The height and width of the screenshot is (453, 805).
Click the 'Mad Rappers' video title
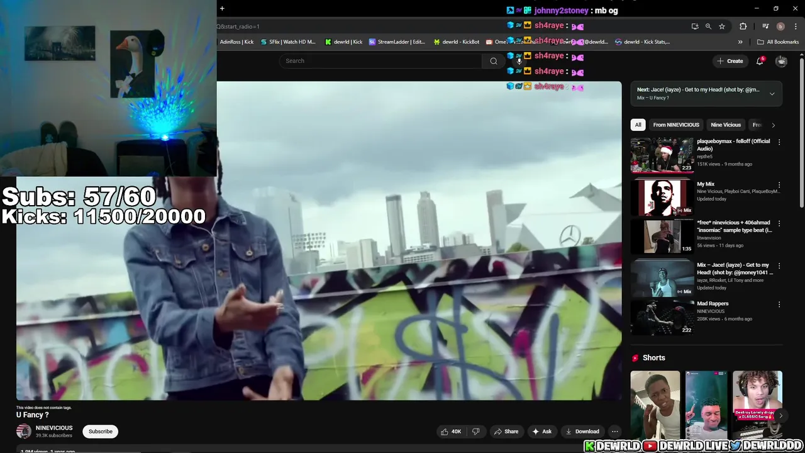713,304
